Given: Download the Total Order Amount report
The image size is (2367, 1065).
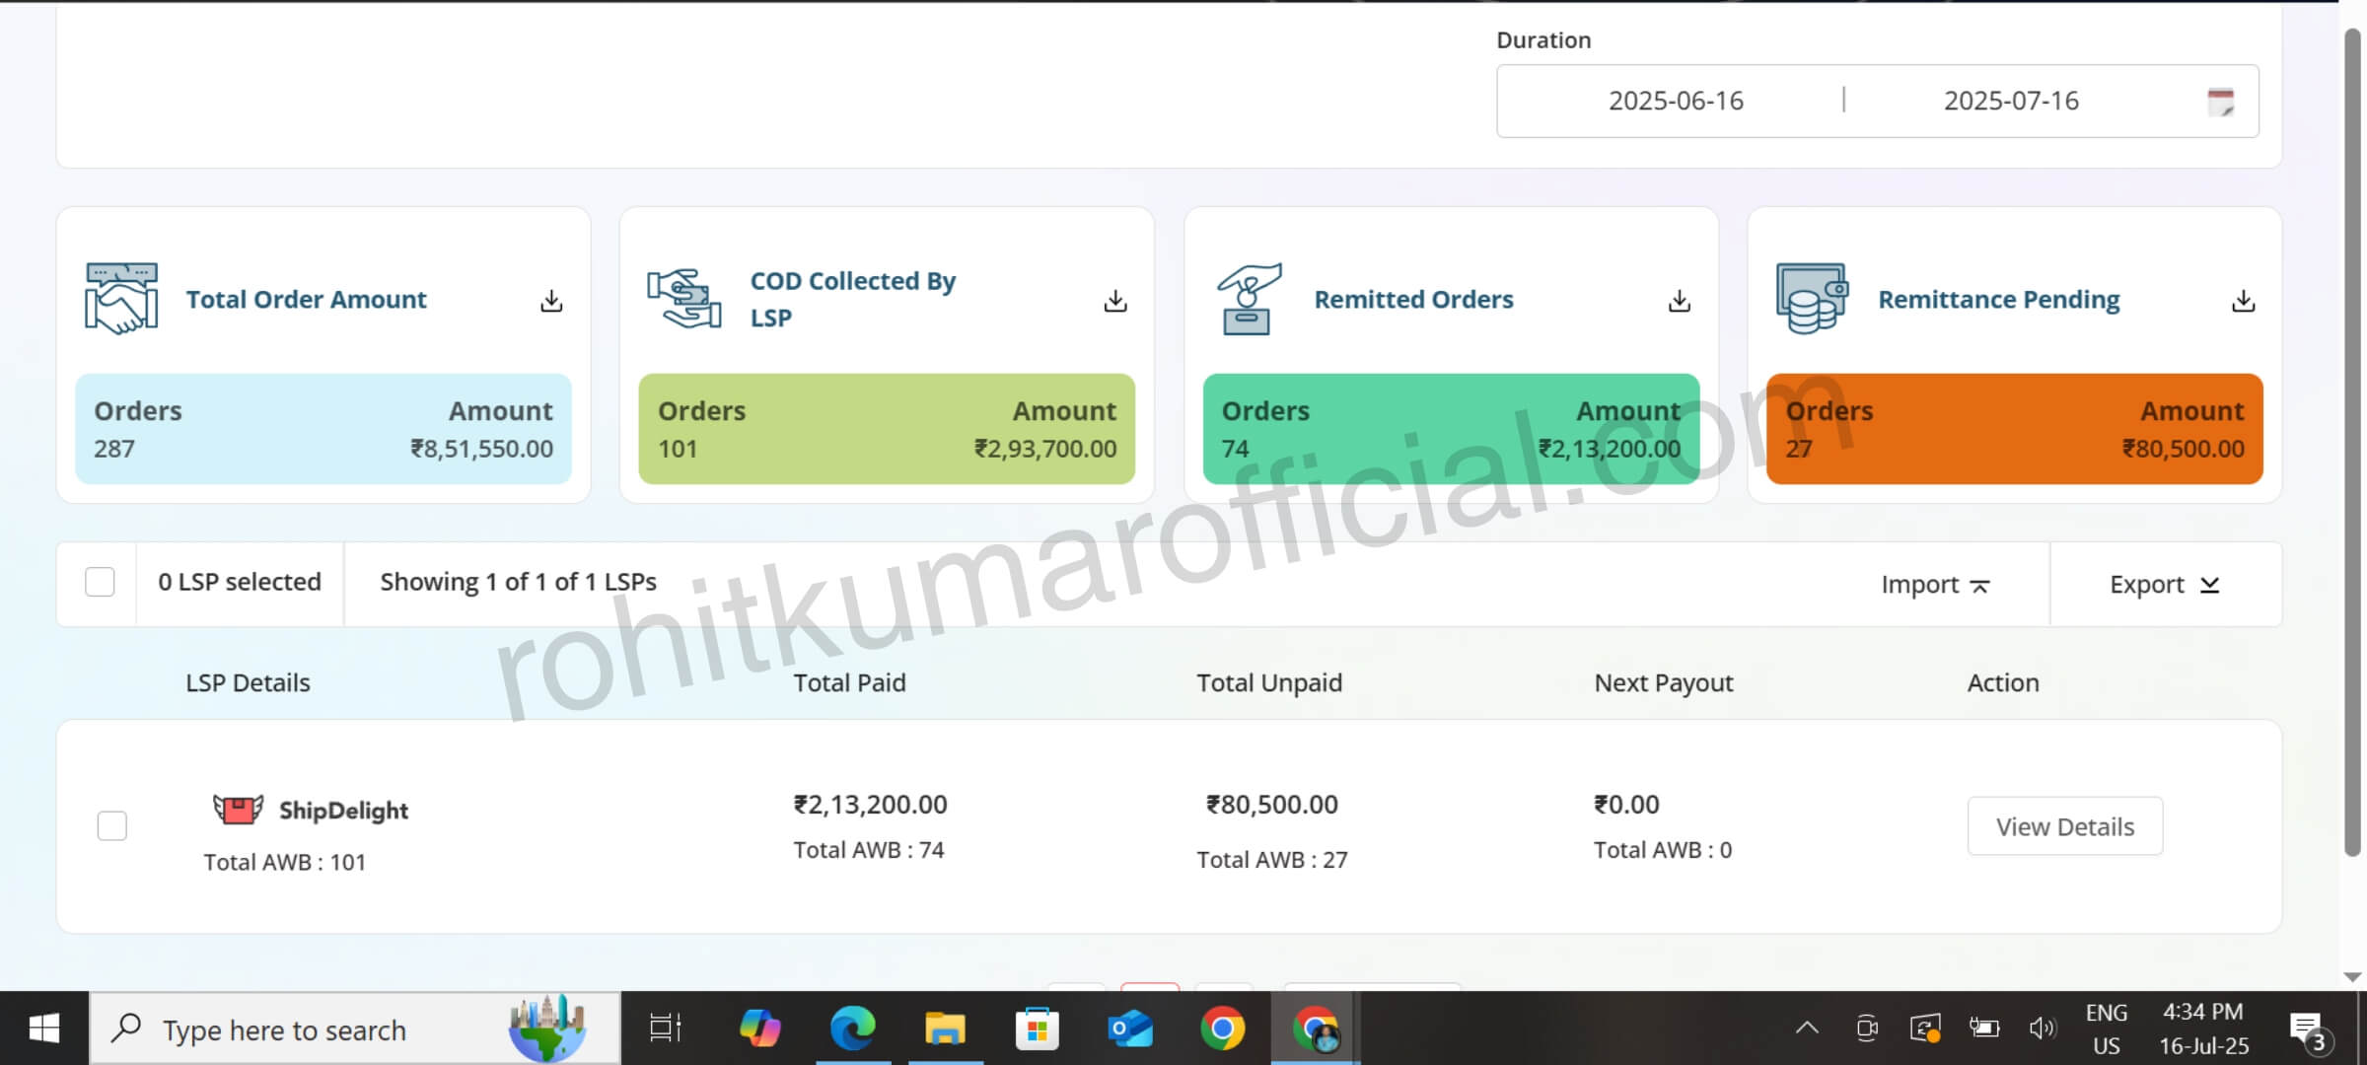Looking at the screenshot, I should [551, 301].
